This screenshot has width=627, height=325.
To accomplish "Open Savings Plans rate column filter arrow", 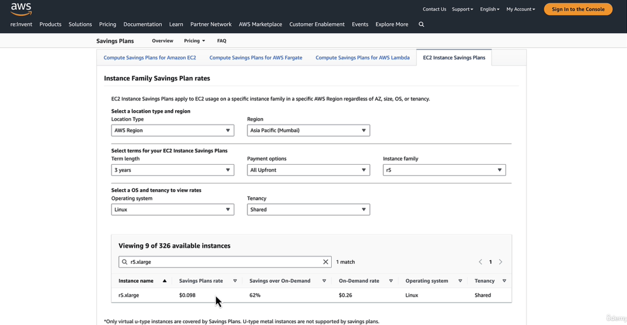I will click(235, 281).
